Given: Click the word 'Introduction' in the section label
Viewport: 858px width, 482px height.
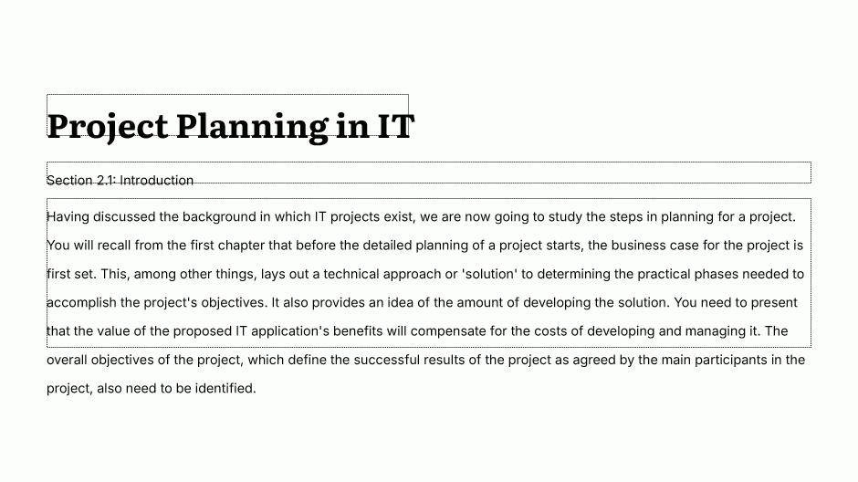Looking at the screenshot, I should 156,181.
